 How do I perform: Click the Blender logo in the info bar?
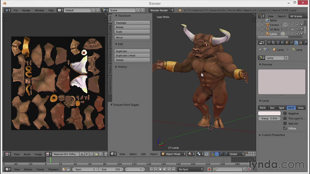(x=180, y=10)
